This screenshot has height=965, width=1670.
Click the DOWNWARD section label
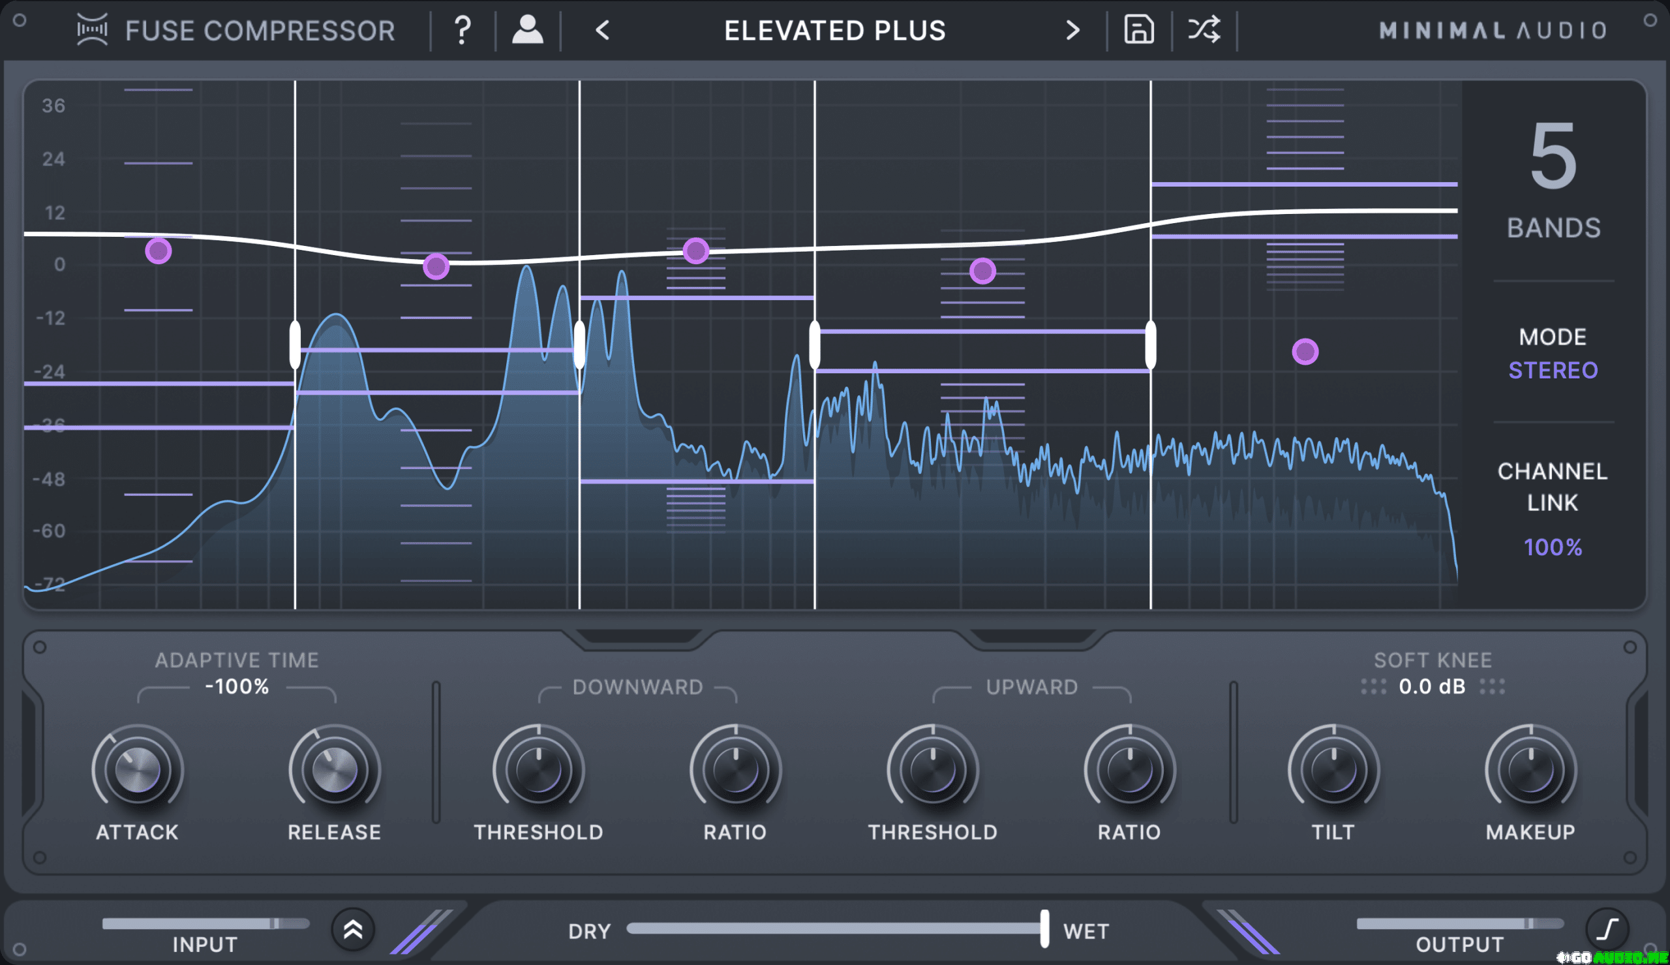[638, 687]
